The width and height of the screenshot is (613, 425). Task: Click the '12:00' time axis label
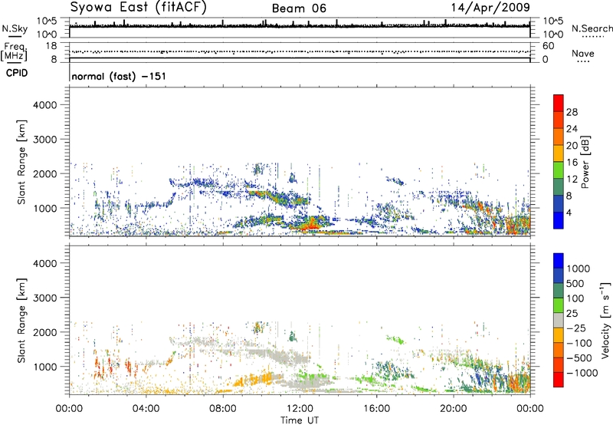point(300,409)
